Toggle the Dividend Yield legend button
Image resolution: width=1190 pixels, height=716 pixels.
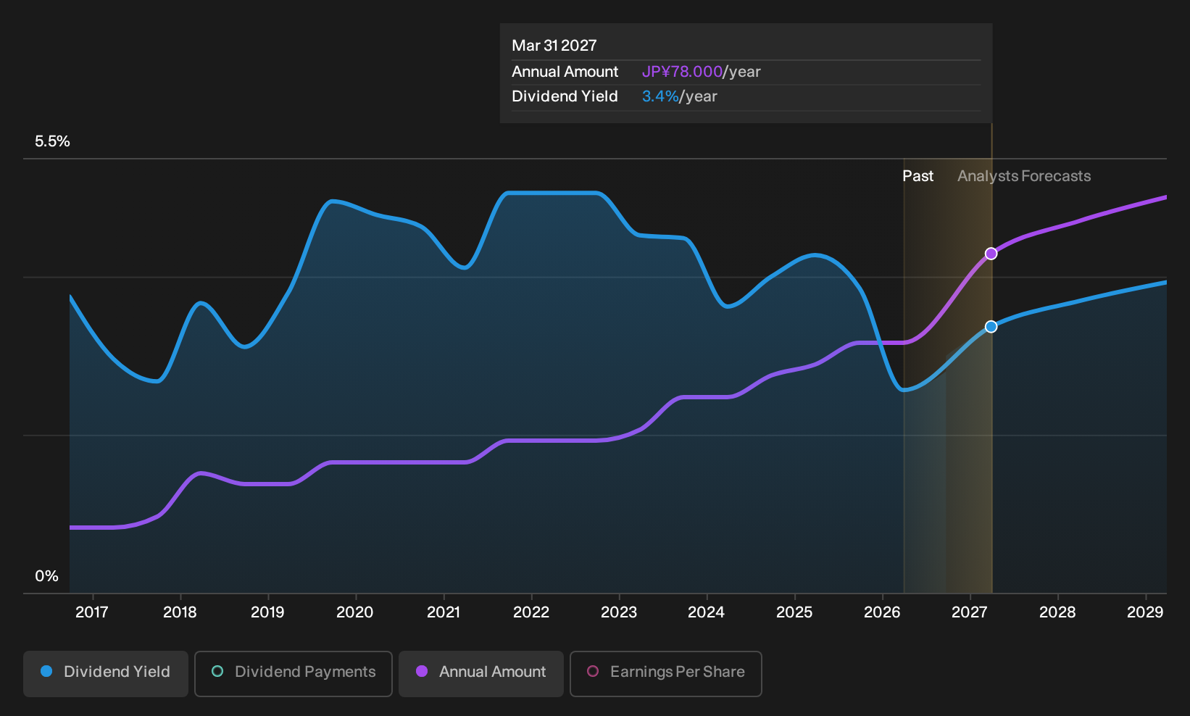[x=106, y=674]
